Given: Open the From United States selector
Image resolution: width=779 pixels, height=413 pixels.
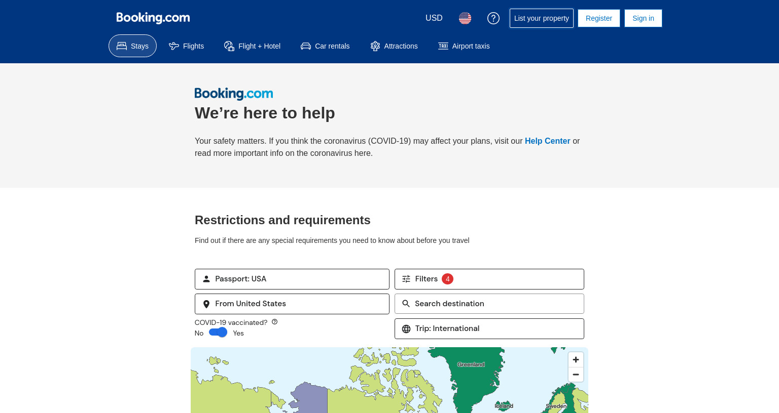Looking at the screenshot, I should 292,304.
